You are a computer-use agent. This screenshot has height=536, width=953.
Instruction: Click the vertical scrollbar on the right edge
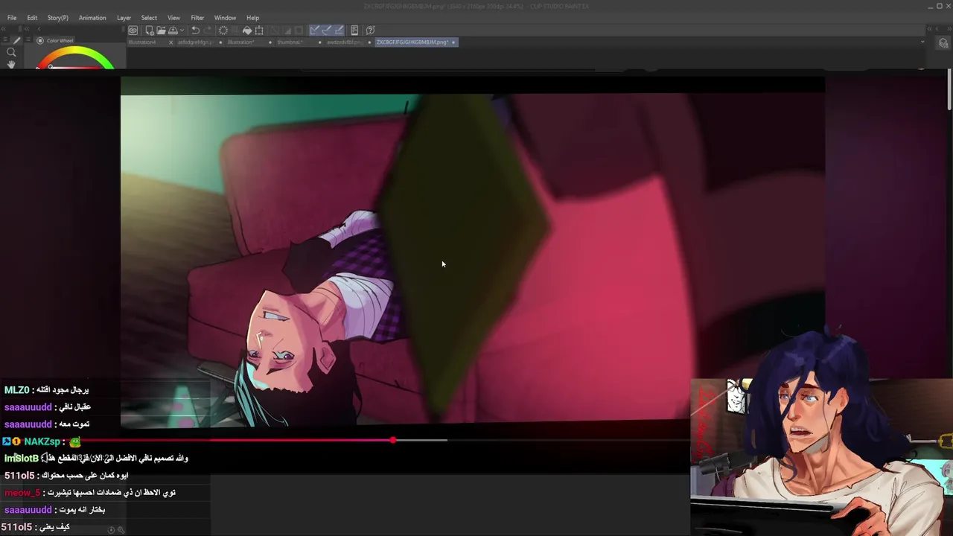[x=949, y=89]
